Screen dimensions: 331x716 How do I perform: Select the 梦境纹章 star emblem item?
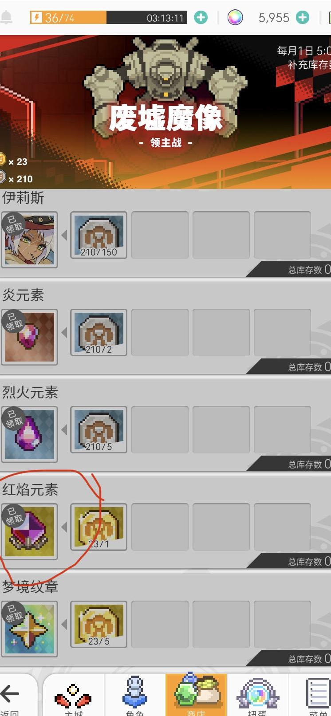29,629
